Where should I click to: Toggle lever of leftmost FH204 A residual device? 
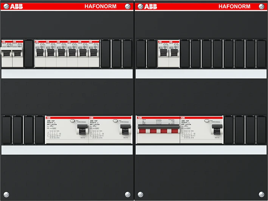[x=81, y=130]
